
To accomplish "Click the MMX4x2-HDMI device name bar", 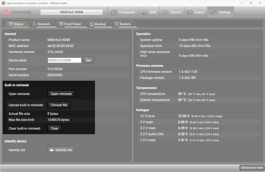I will (72, 12).
